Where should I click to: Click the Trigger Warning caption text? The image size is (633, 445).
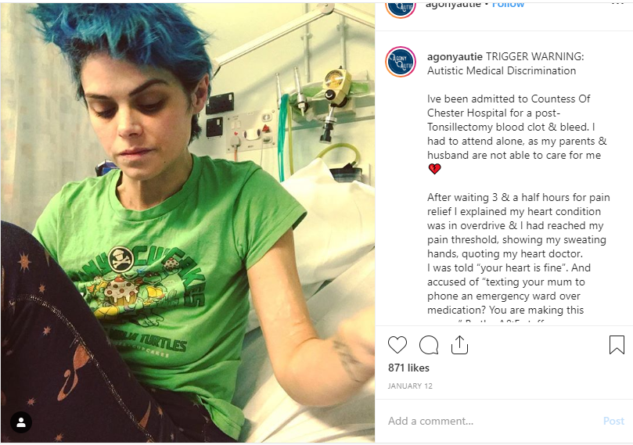coord(505,63)
